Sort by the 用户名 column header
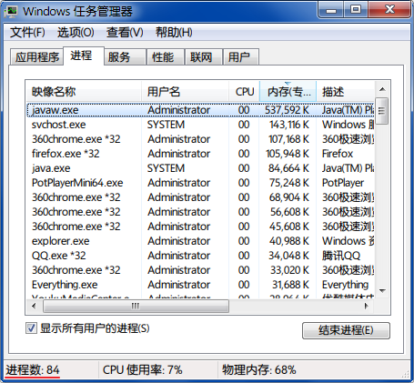The image size is (414, 383). [x=185, y=91]
